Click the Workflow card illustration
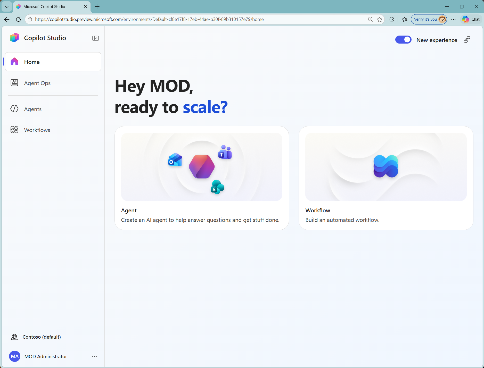The height and width of the screenshot is (368, 484). pos(386,167)
